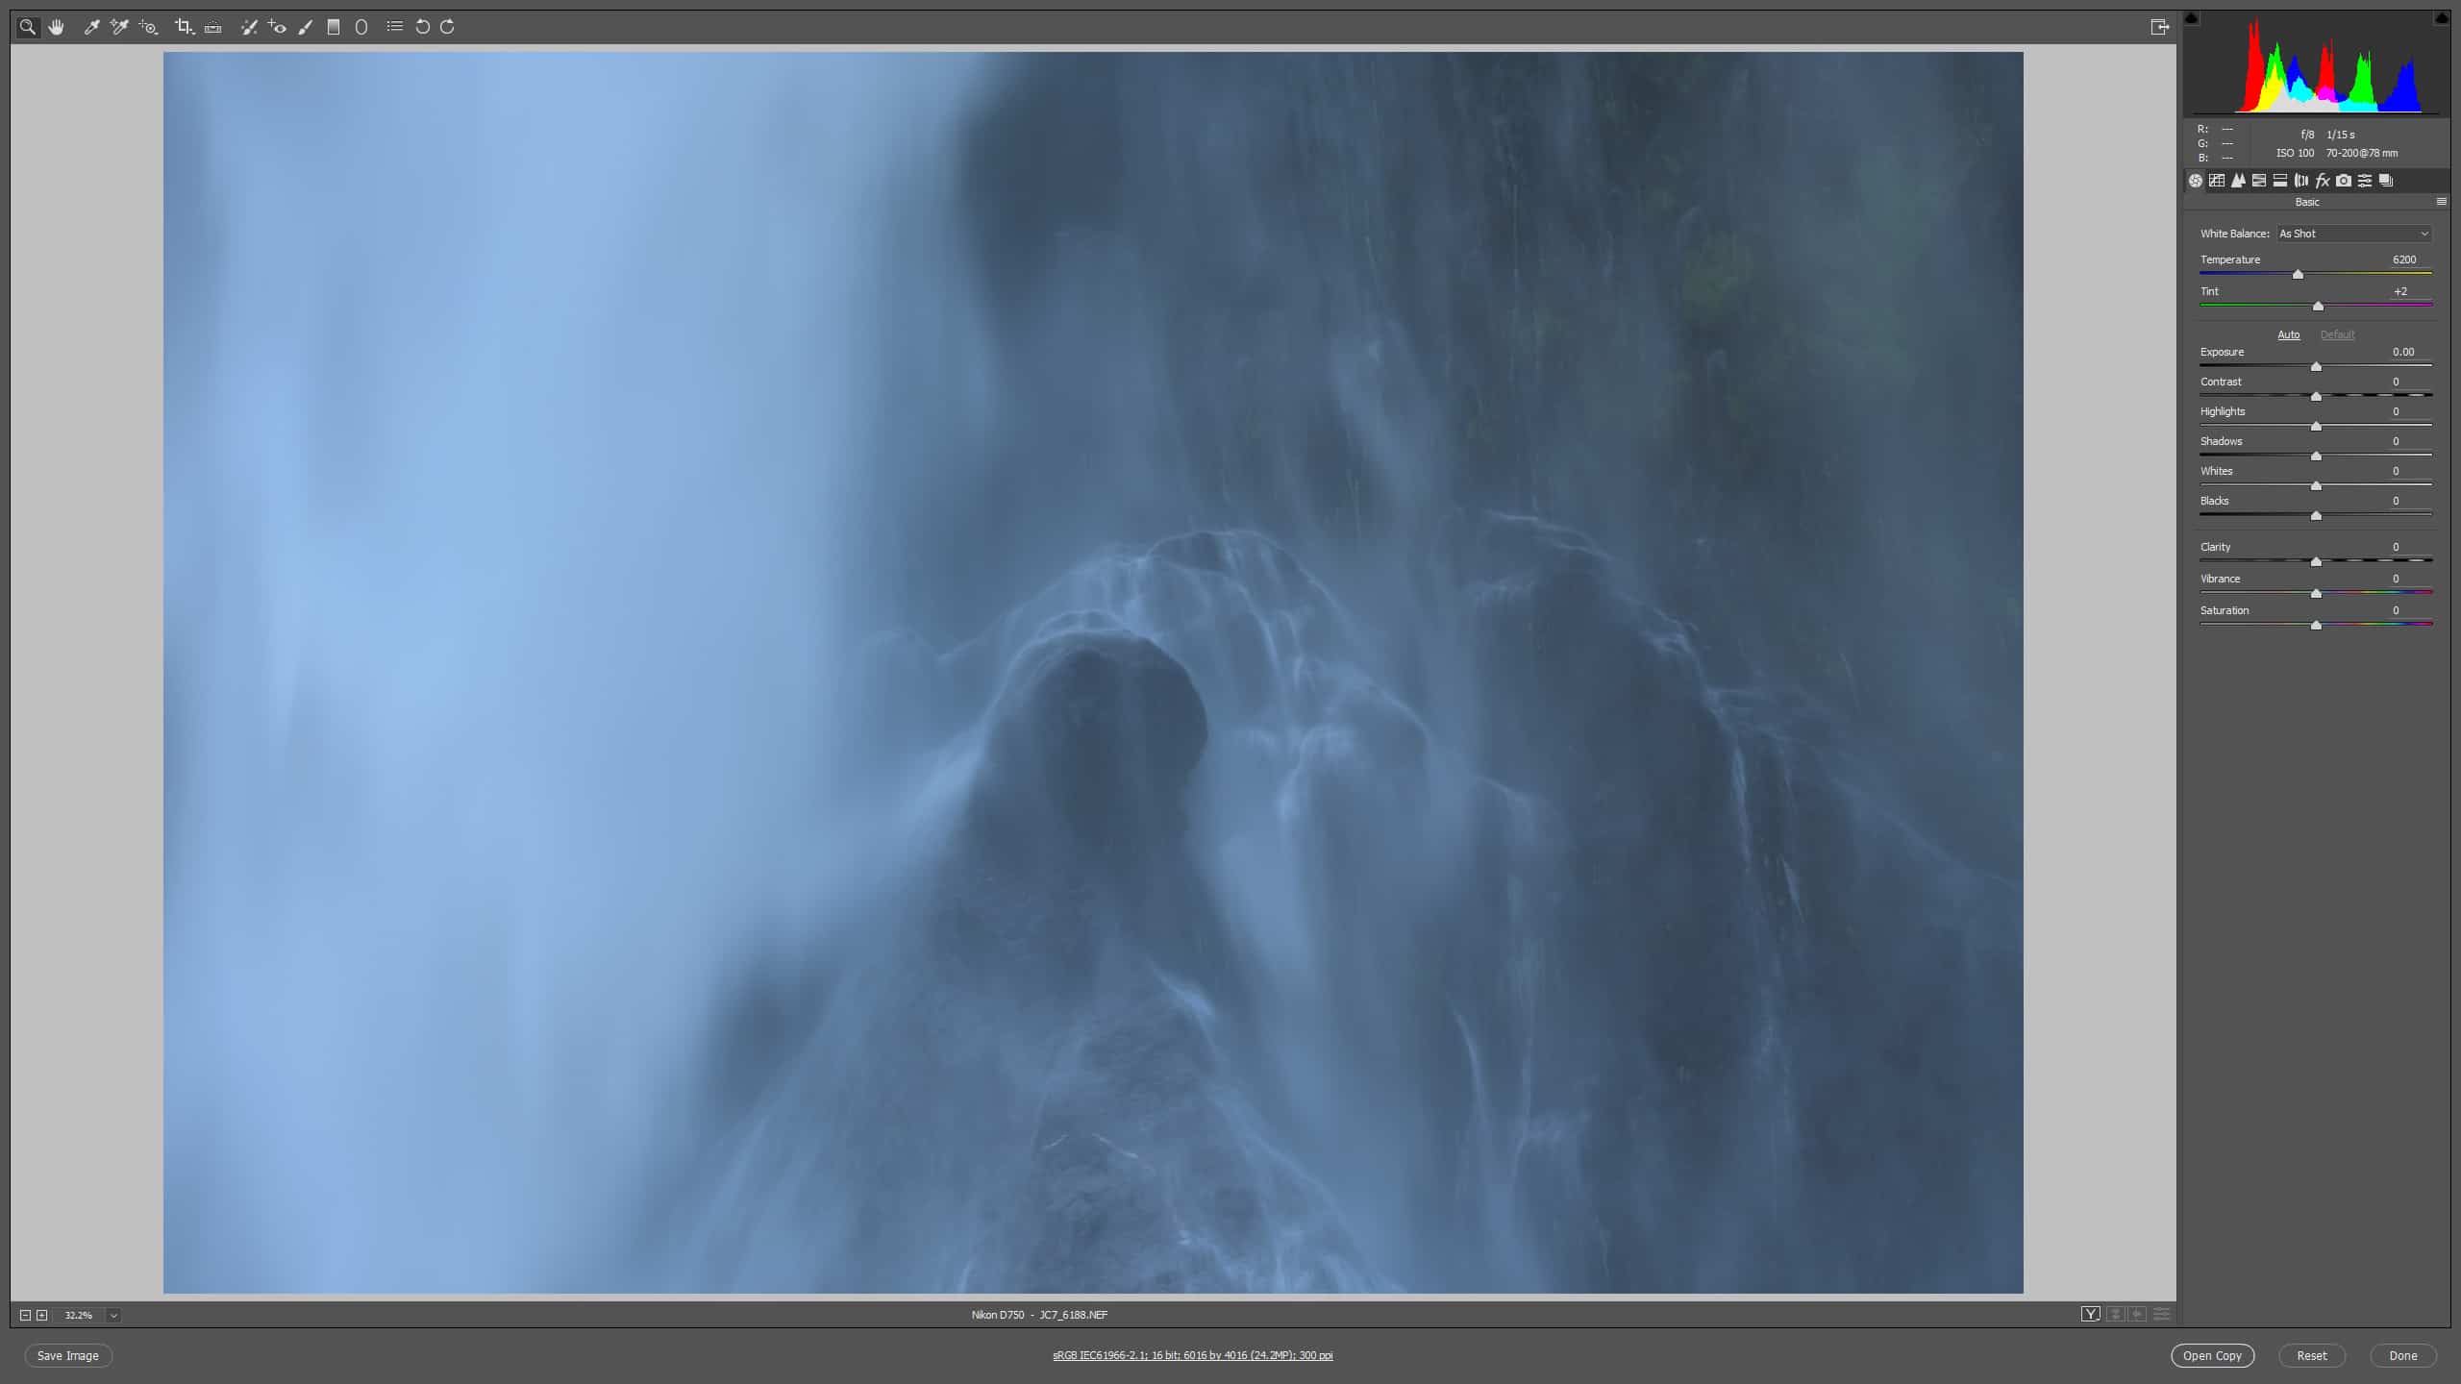Select the Adjustment Brush tool
This screenshot has width=2461, height=1384.
(306, 27)
